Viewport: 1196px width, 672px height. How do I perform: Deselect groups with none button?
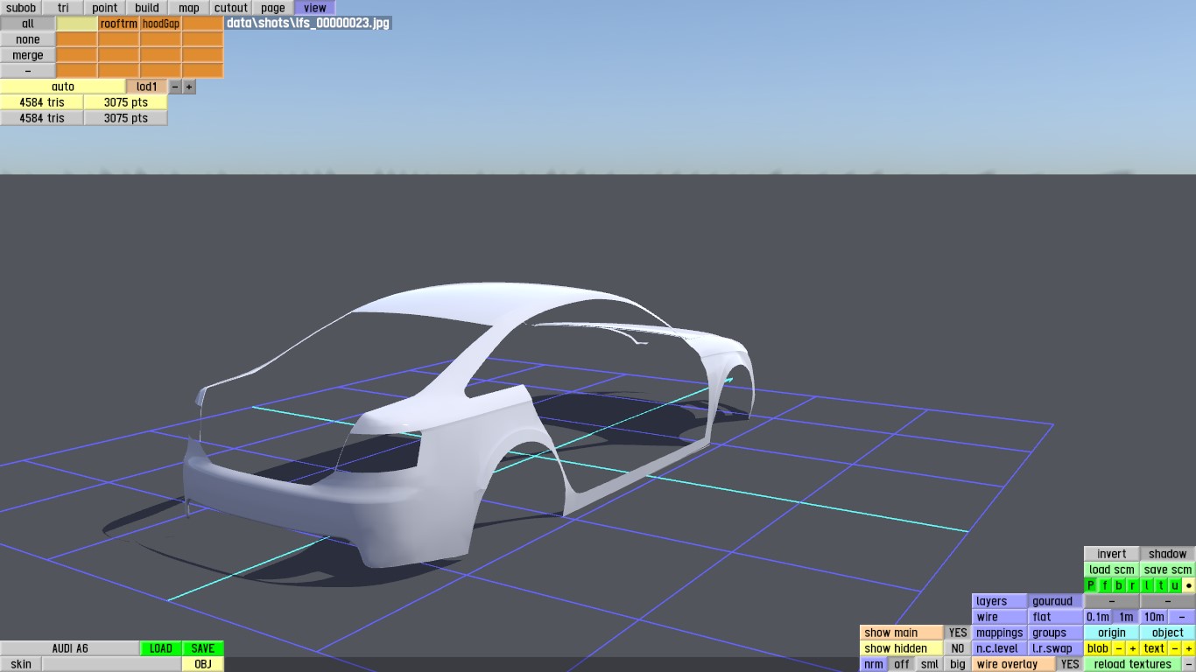pos(28,39)
